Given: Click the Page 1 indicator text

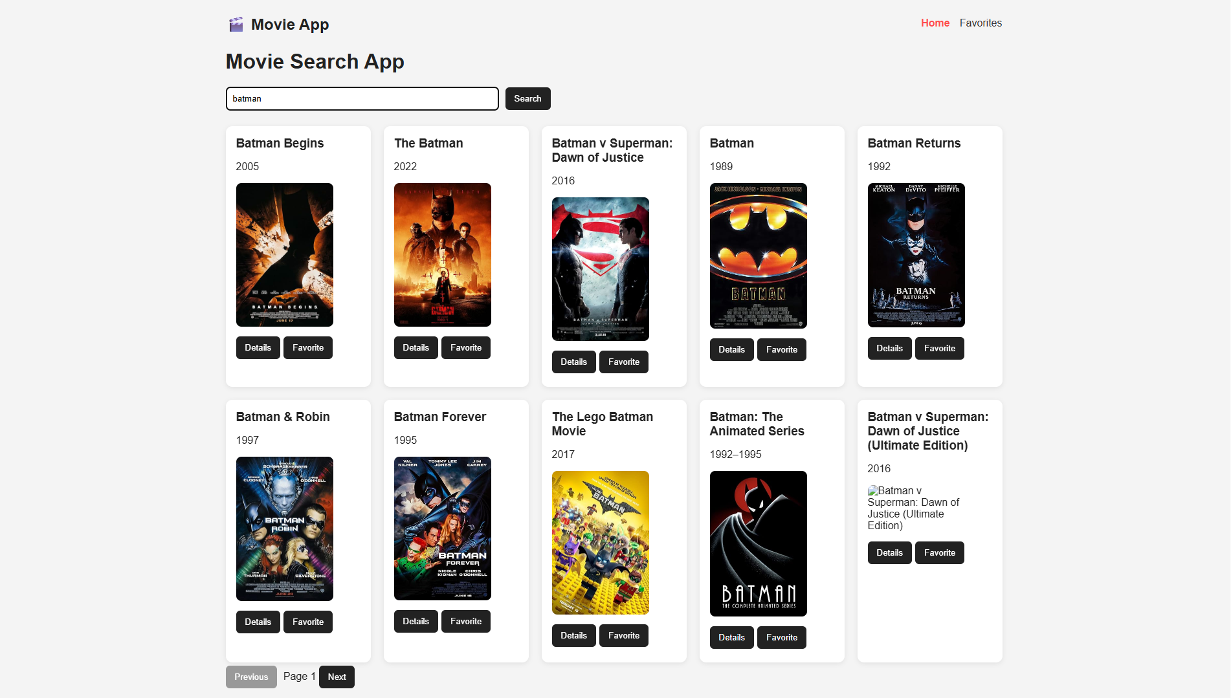Looking at the screenshot, I should pos(300,677).
